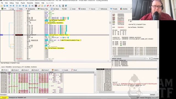Switch to the Locals tab
The height and width of the screenshot is (99, 176).
coord(65,70)
